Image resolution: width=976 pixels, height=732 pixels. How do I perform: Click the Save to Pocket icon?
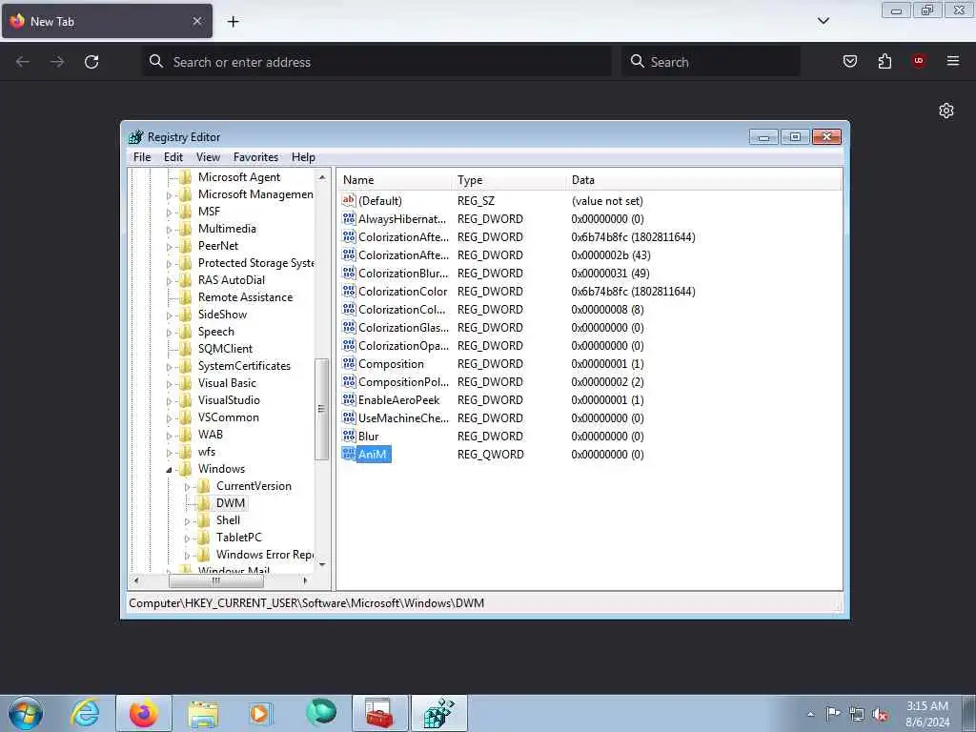[x=849, y=61]
